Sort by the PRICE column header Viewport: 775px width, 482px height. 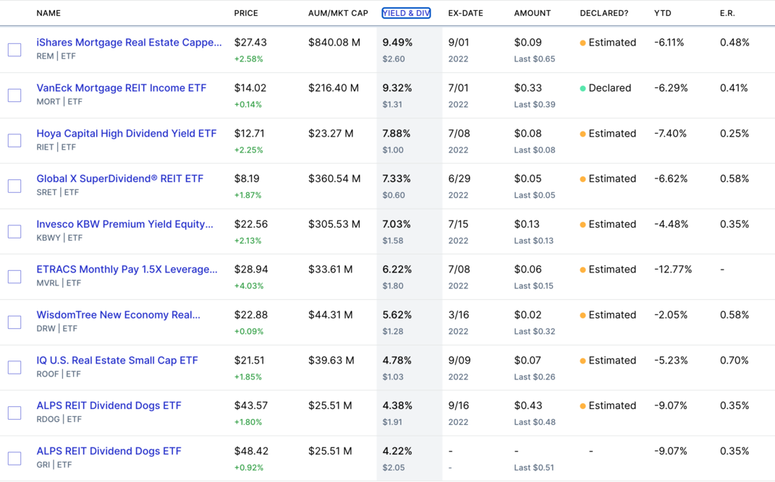(x=246, y=13)
